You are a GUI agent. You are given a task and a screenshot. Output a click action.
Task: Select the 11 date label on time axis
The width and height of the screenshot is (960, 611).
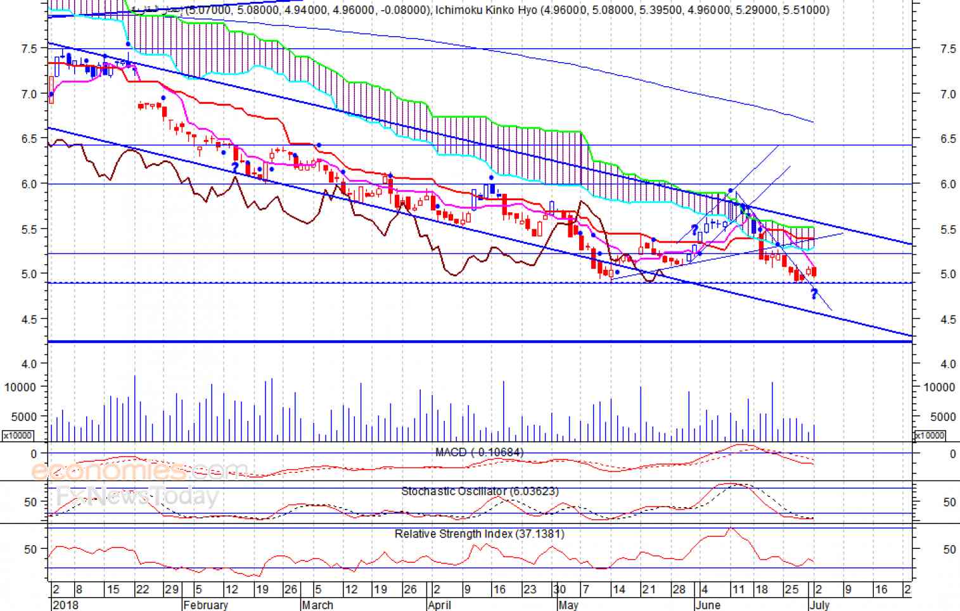[x=738, y=589]
